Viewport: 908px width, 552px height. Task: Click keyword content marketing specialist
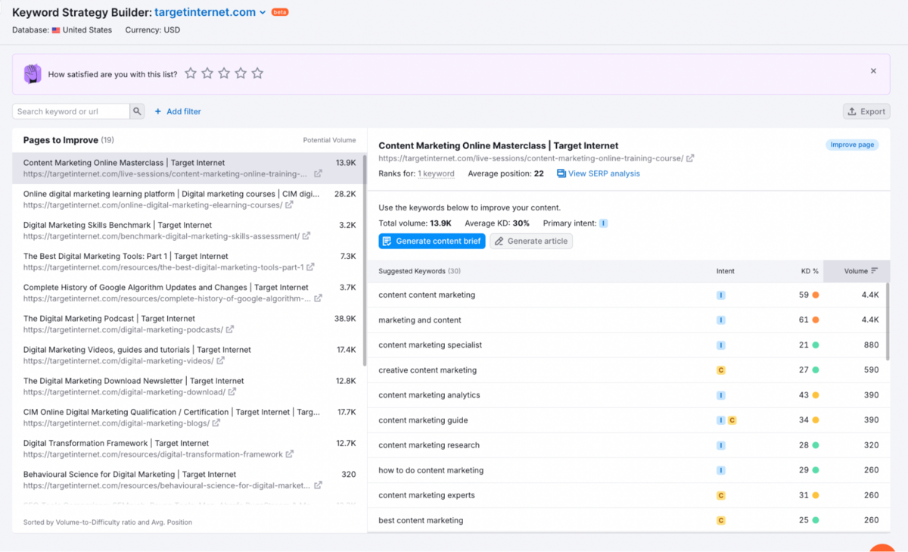pyautogui.click(x=430, y=345)
